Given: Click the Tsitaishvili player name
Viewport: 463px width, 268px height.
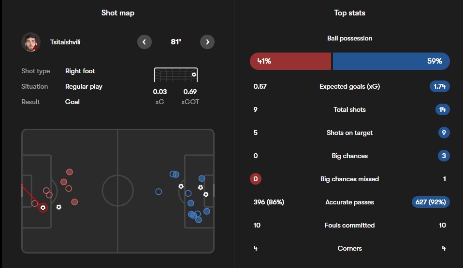Looking at the screenshot, I should (x=65, y=42).
